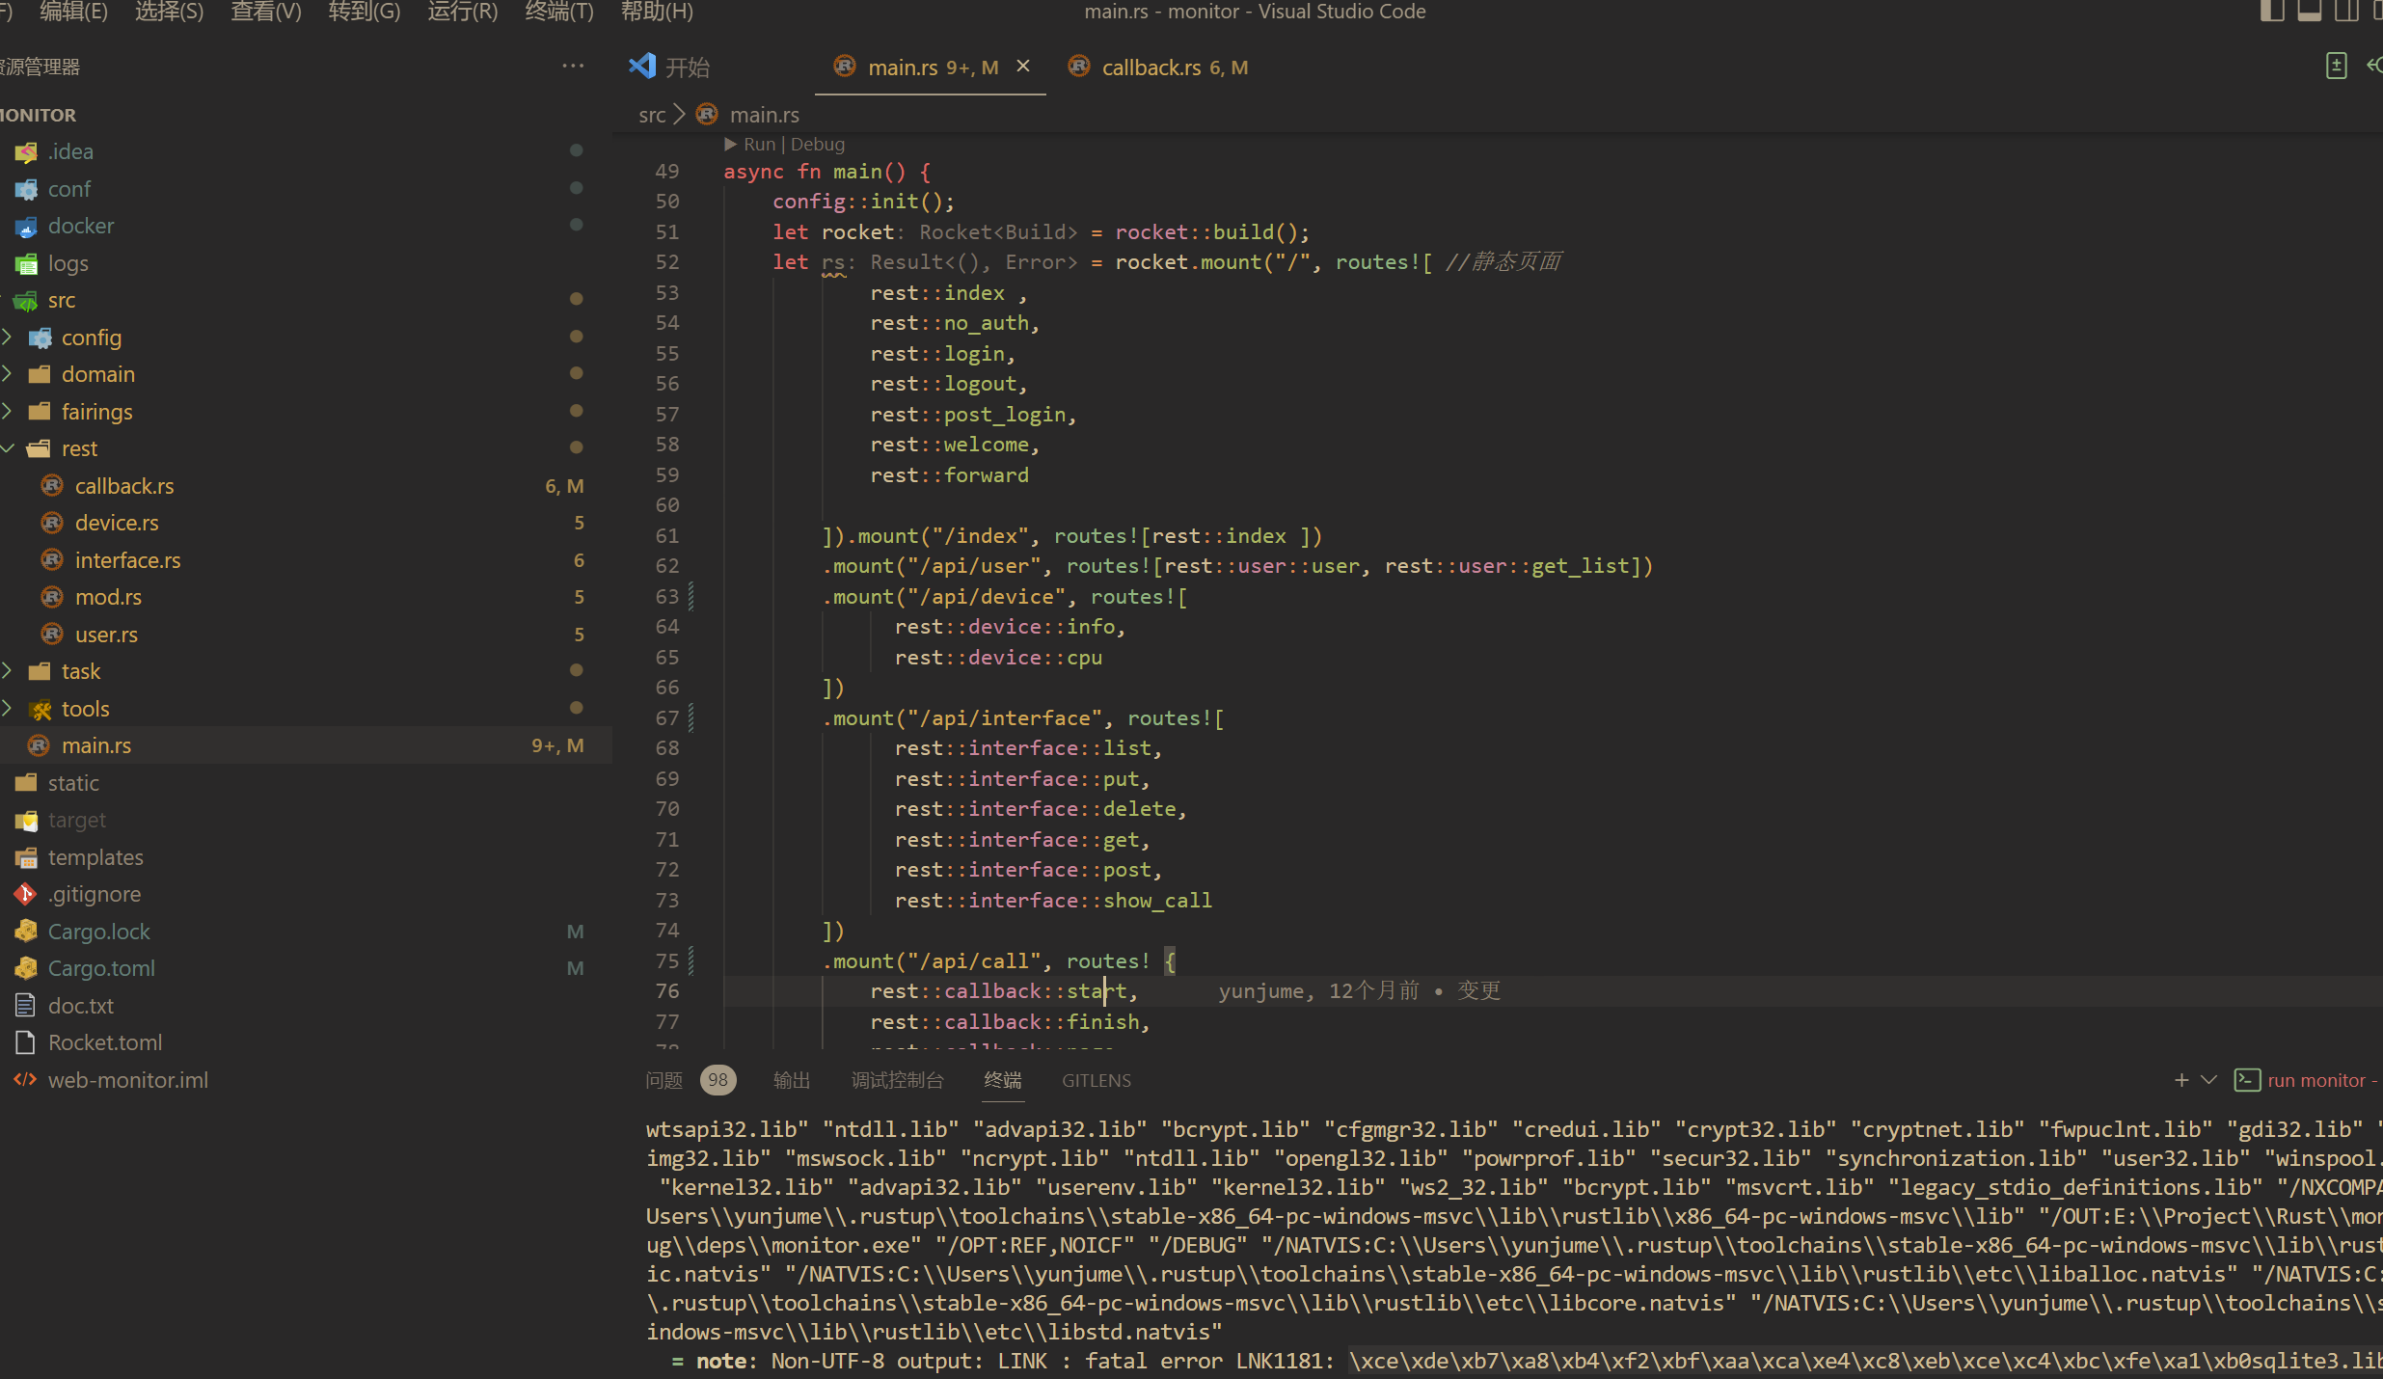Close the main.rs editor tab

coord(1023,67)
